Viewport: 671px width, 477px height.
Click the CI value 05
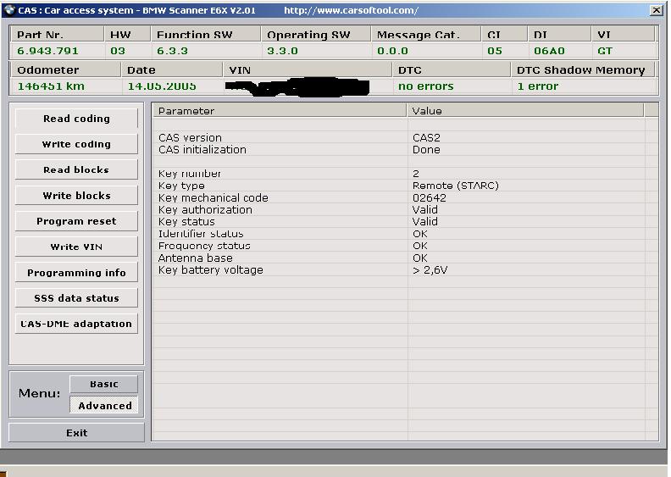point(495,51)
